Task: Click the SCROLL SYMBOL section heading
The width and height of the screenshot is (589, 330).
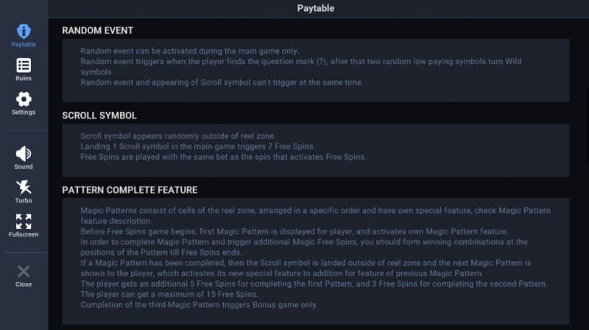Action: pyautogui.click(x=99, y=116)
